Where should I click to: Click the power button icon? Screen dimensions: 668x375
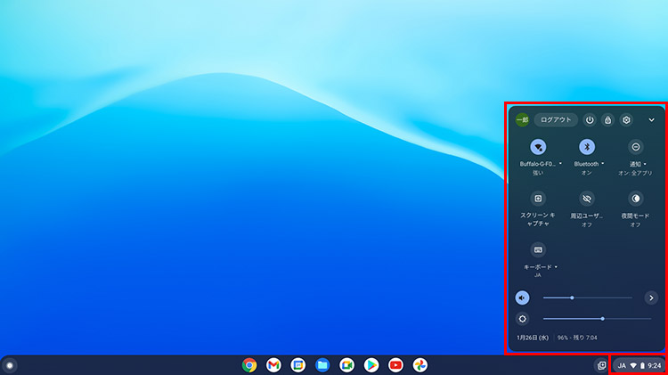click(x=590, y=120)
